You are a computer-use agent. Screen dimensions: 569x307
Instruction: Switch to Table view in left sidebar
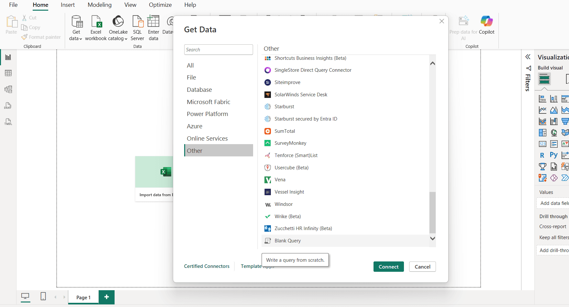click(x=8, y=73)
